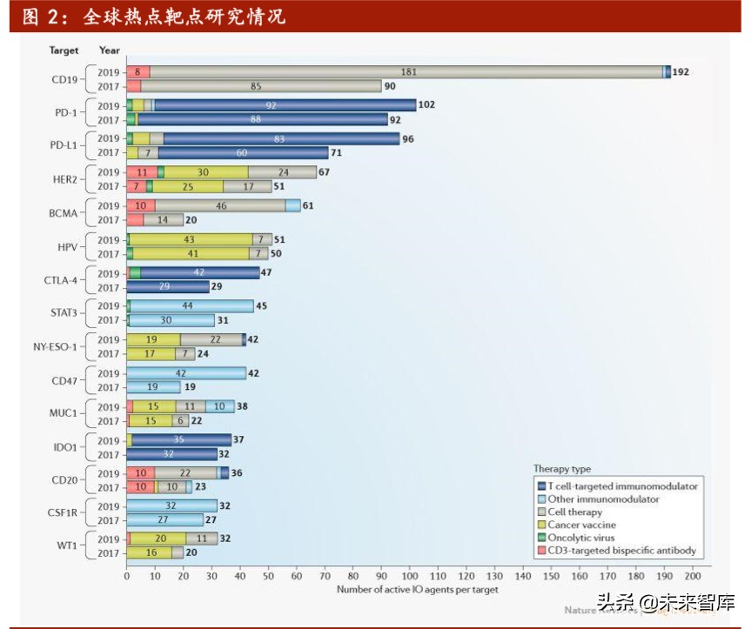Select the CD47 2019 bar labeled 42
The image size is (752, 629).
pyautogui.click(x=185, y=373)
